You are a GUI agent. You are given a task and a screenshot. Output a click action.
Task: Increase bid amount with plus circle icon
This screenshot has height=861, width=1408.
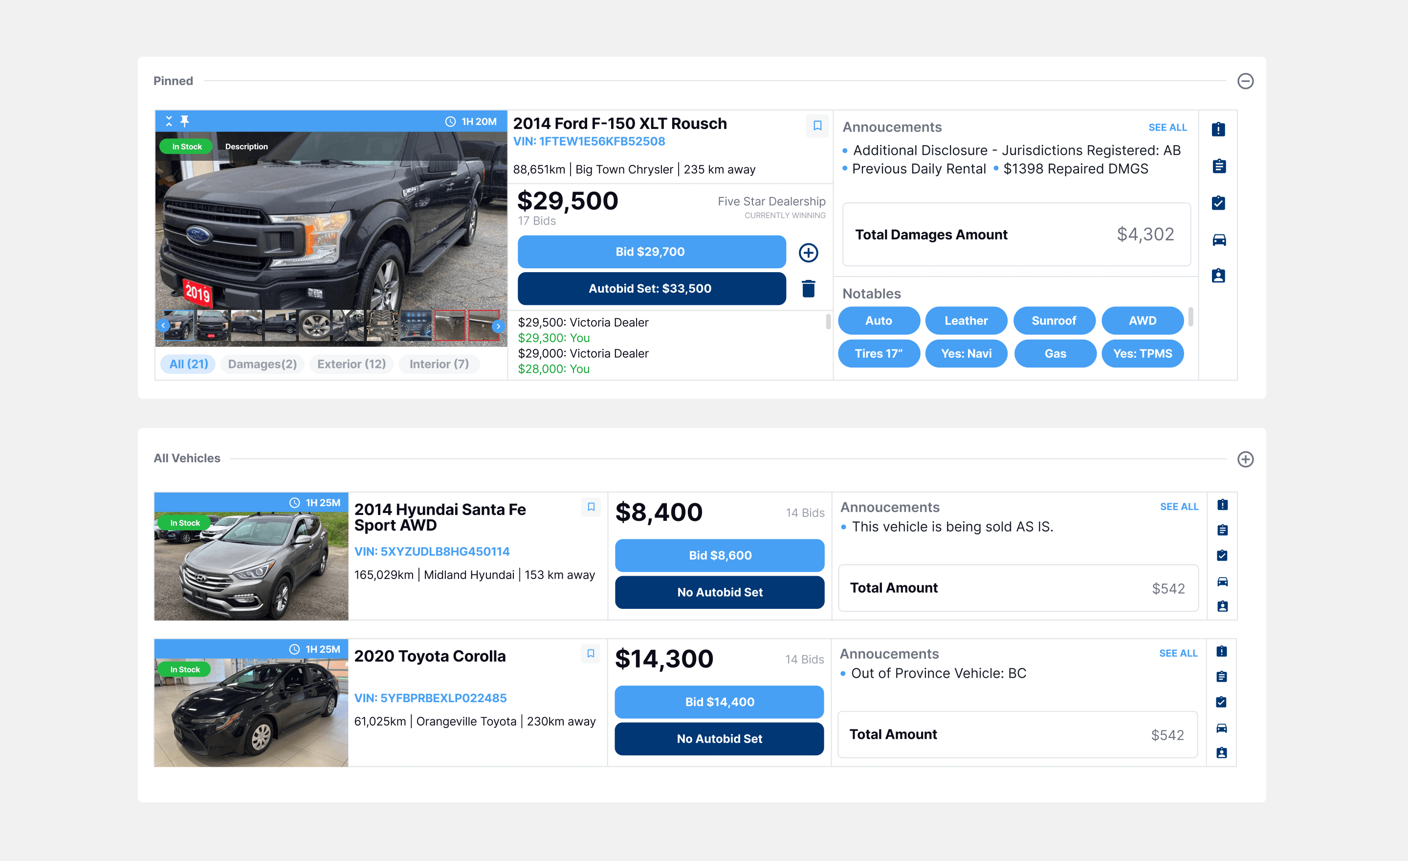point(808,253)
